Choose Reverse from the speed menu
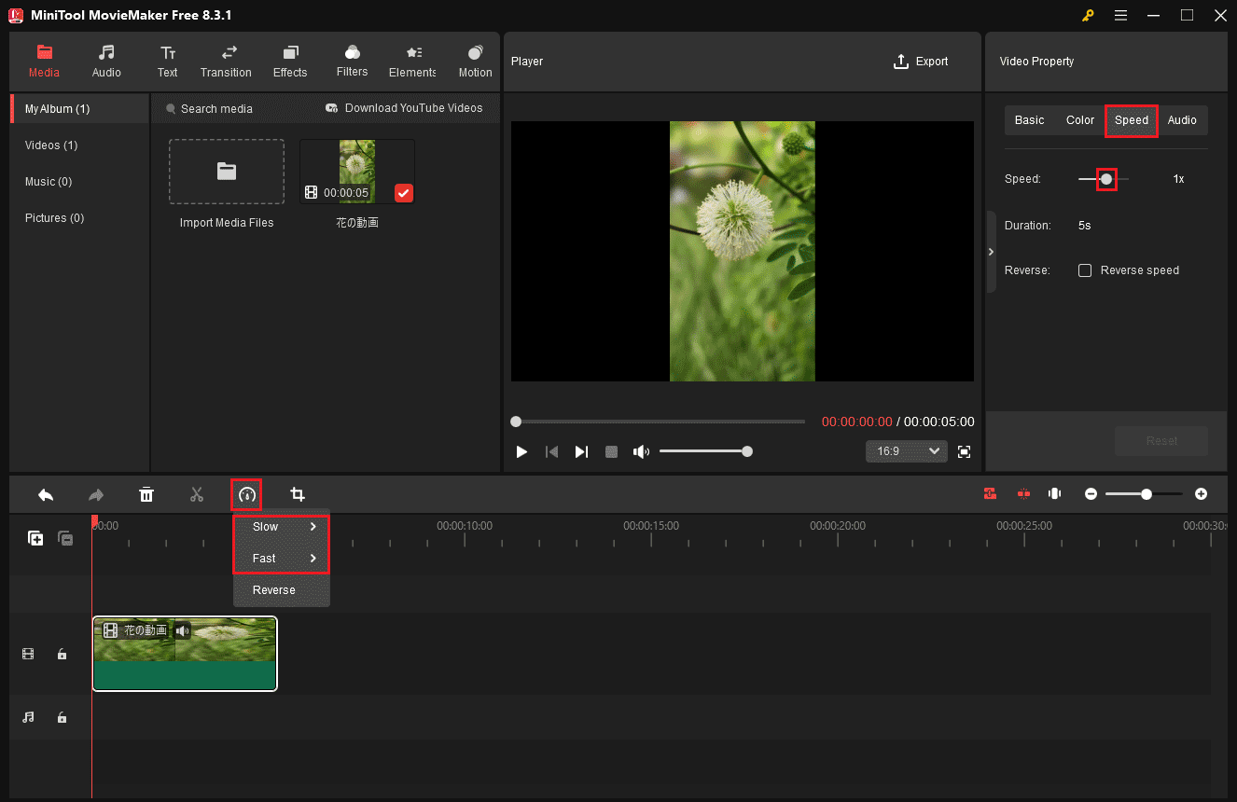1237x802 pixels. (274, 590)
